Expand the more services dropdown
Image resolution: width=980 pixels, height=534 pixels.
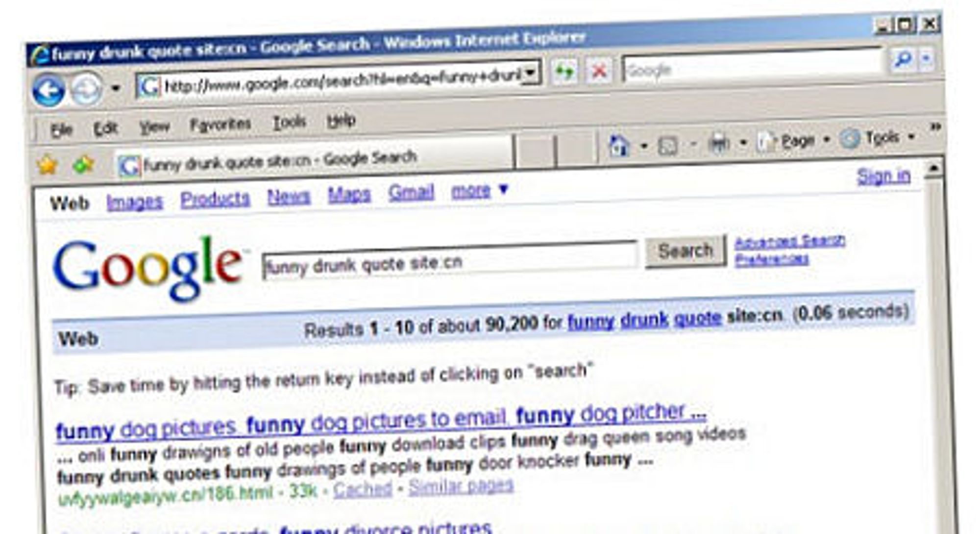click(480, 190)
